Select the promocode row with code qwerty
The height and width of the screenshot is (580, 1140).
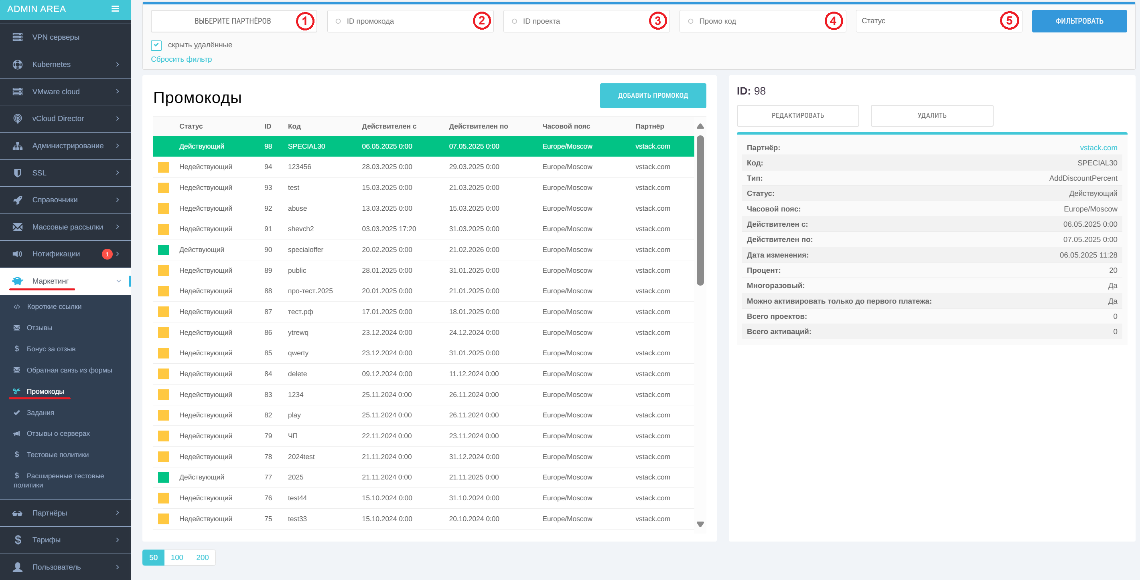[424, 353]
